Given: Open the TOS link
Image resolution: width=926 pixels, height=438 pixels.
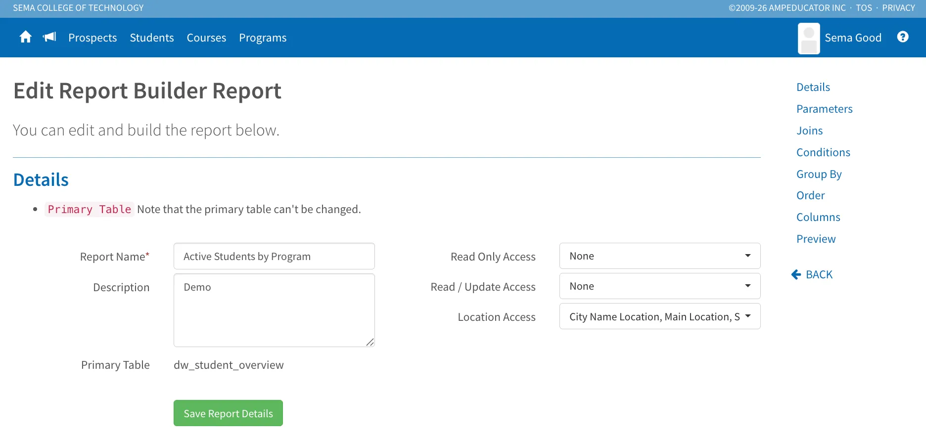Looking at the screenshot, I should pos(864,8).
